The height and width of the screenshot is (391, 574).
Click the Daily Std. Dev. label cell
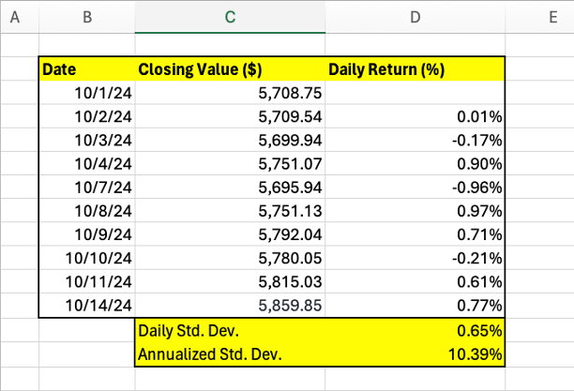[230, 331]
